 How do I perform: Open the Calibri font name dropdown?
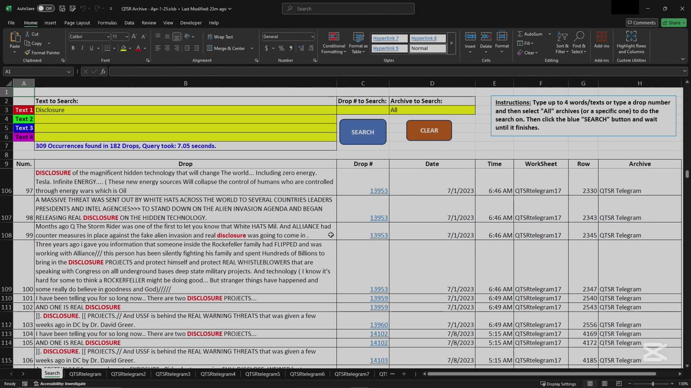(x=107, y=37)
